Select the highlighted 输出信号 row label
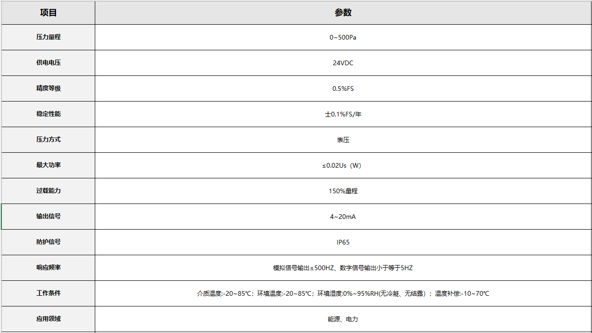 click(49, 217)
